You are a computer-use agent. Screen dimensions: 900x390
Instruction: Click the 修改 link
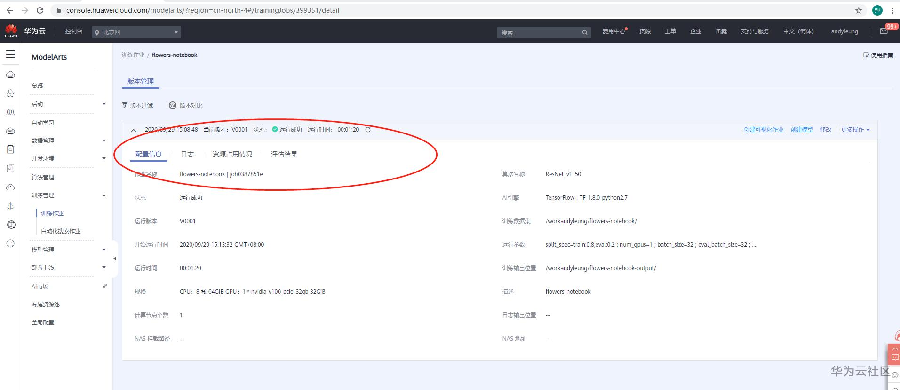(826, 130)
